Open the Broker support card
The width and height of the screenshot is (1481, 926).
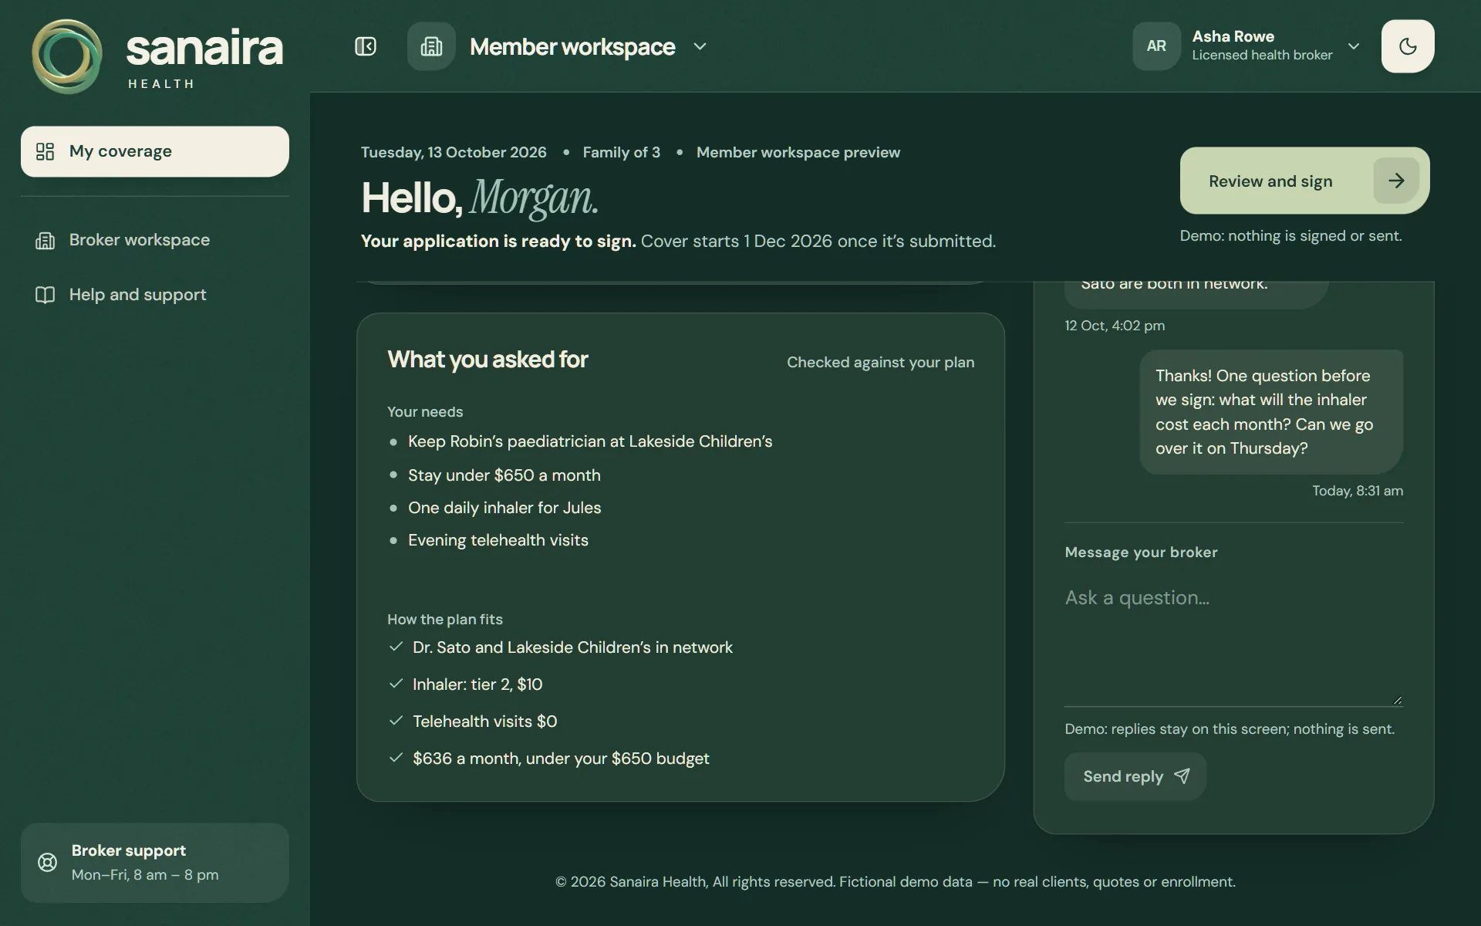click(x=155, y=863)
